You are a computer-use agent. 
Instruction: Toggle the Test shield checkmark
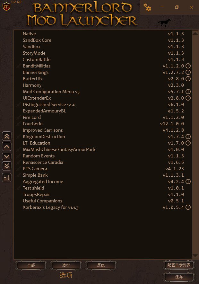(x=18, y=188)
